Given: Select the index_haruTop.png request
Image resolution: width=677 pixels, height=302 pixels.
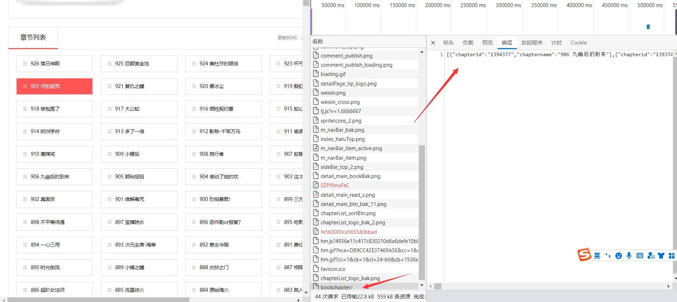Looking at the screenshot, I should click(x=365, y=139).
